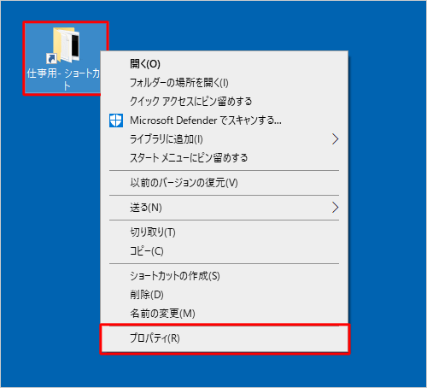Click the 仕事用 - ショートカット label text
This screenshot has width=427, height=388.
[63, 79]
